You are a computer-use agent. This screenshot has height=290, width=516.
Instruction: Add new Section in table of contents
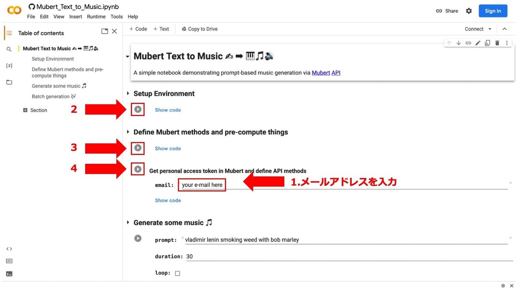[25, 110]
